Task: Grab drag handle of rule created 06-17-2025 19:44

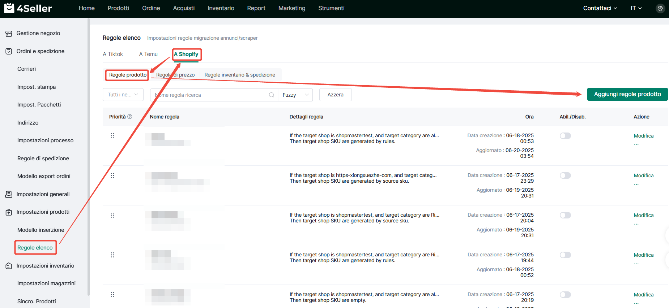Action: pyautogui.click(x=112, y=255)
